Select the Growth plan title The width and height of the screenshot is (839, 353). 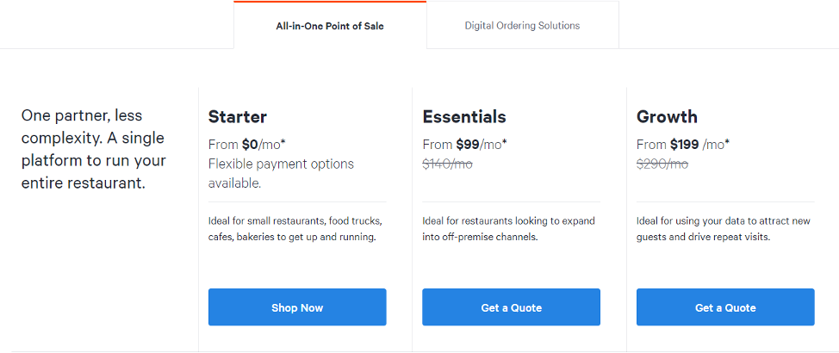(x=667, y=117)
